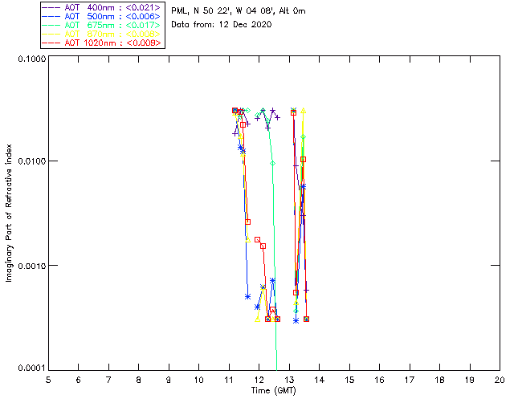Click the x-axis tick label '5'

pyautogui.click(x=48, y=380)
